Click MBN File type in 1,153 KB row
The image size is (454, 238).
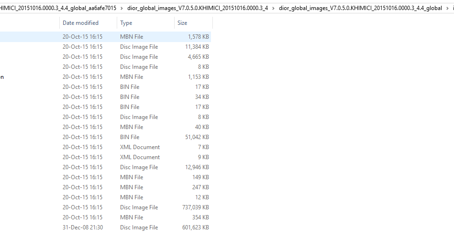click(x=132, y=77)
